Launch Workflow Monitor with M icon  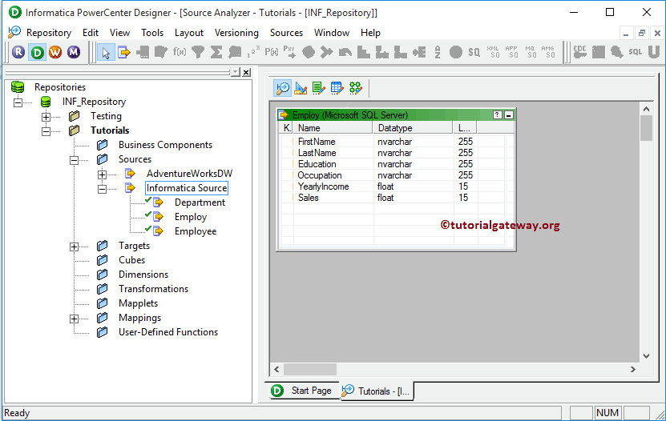(x=74, y=52)
